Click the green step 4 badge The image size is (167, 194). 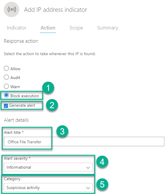pyautogui.click(x=102, y=162)
